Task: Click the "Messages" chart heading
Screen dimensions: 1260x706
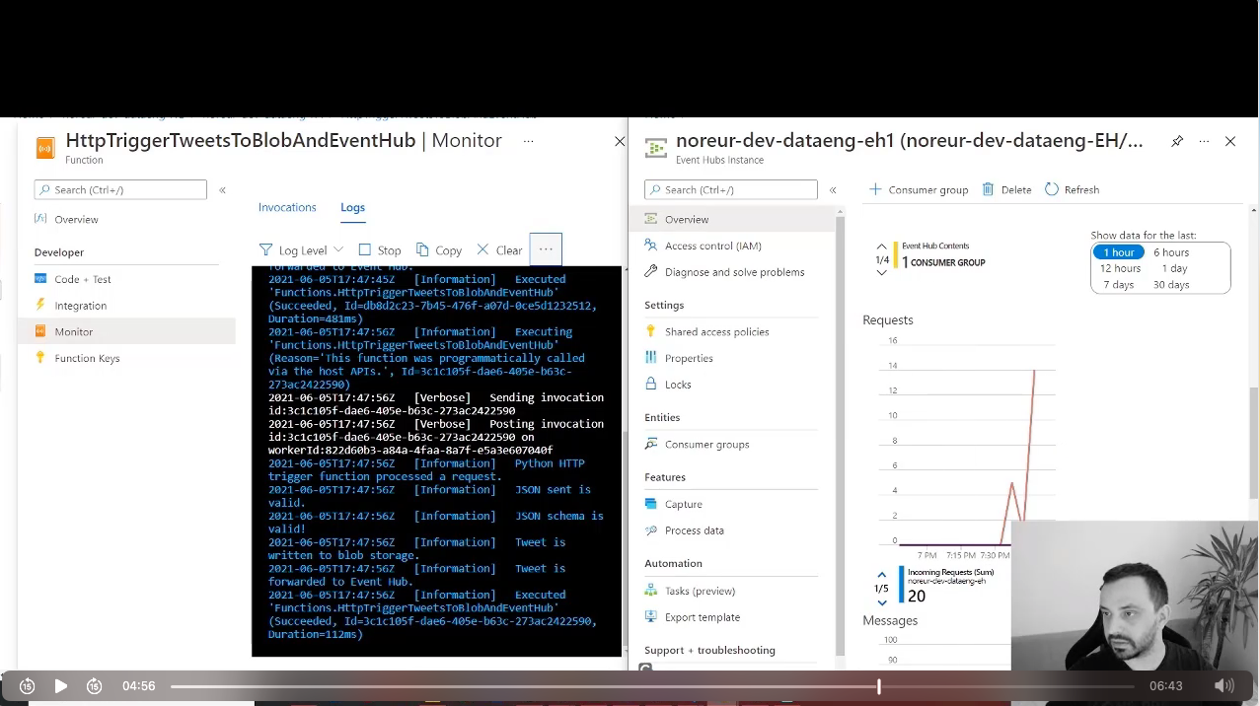Action: click(890, 620)
